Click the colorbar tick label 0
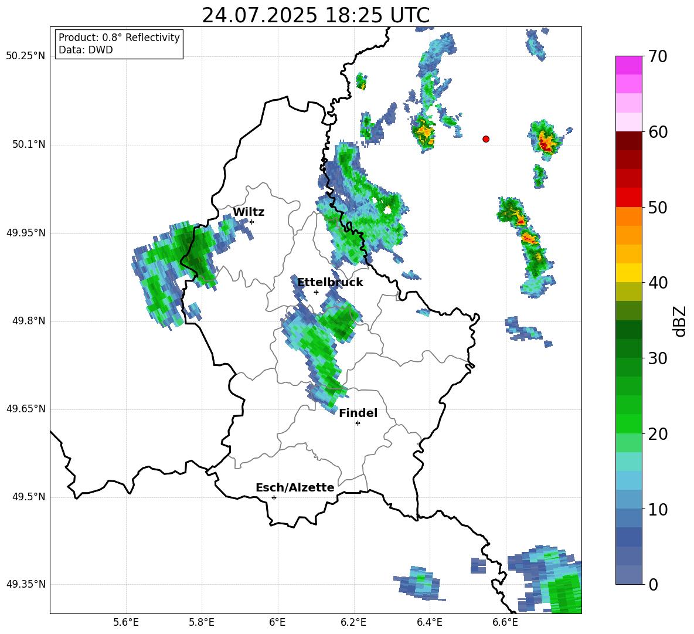The image size is (694, 634). (x=654, y=584)
